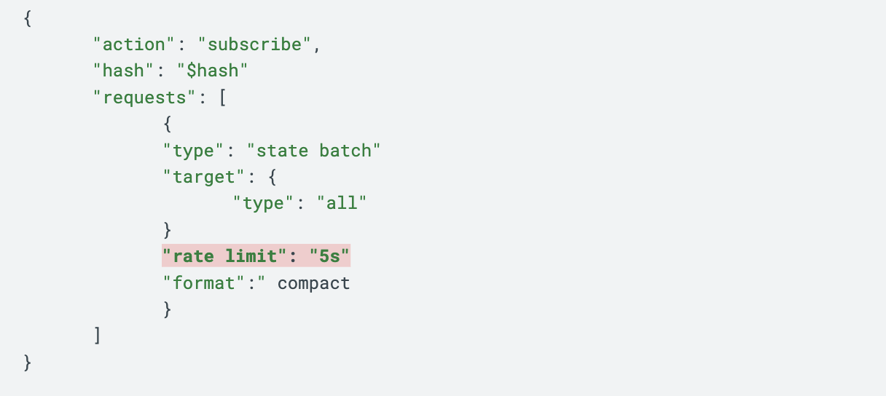Click the opening square bracket after requests
Screen dimensions: 886x396
[x=222, y=98]
